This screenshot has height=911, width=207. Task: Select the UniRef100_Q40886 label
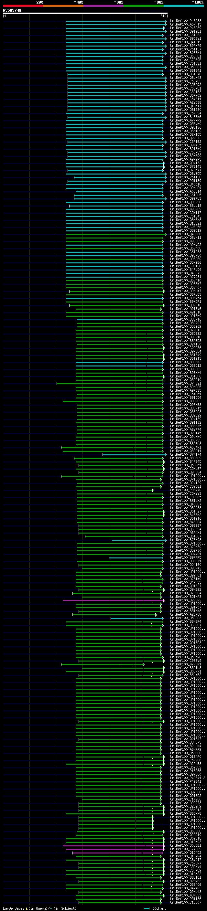click(x=186, y=234)
